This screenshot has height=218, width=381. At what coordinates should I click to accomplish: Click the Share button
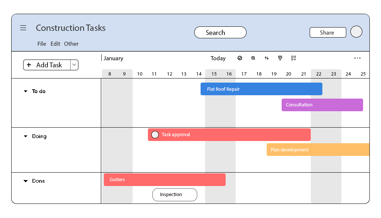pos(328,32)
